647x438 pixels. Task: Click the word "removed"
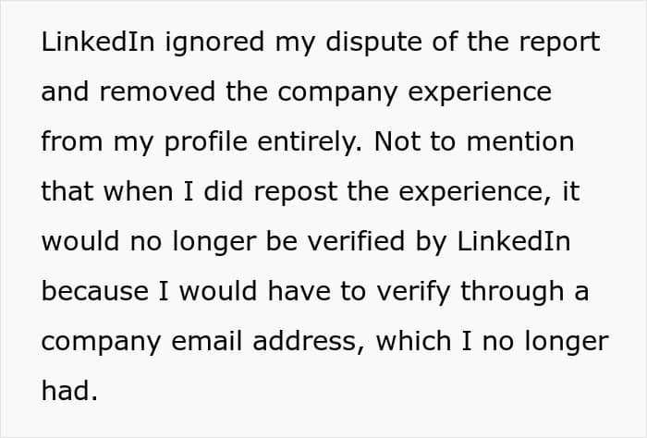point(157,91)
